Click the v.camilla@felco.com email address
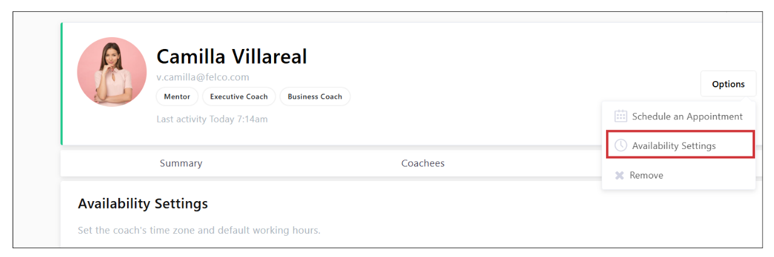This screenshot has width=774, height=257. [202, 77]
